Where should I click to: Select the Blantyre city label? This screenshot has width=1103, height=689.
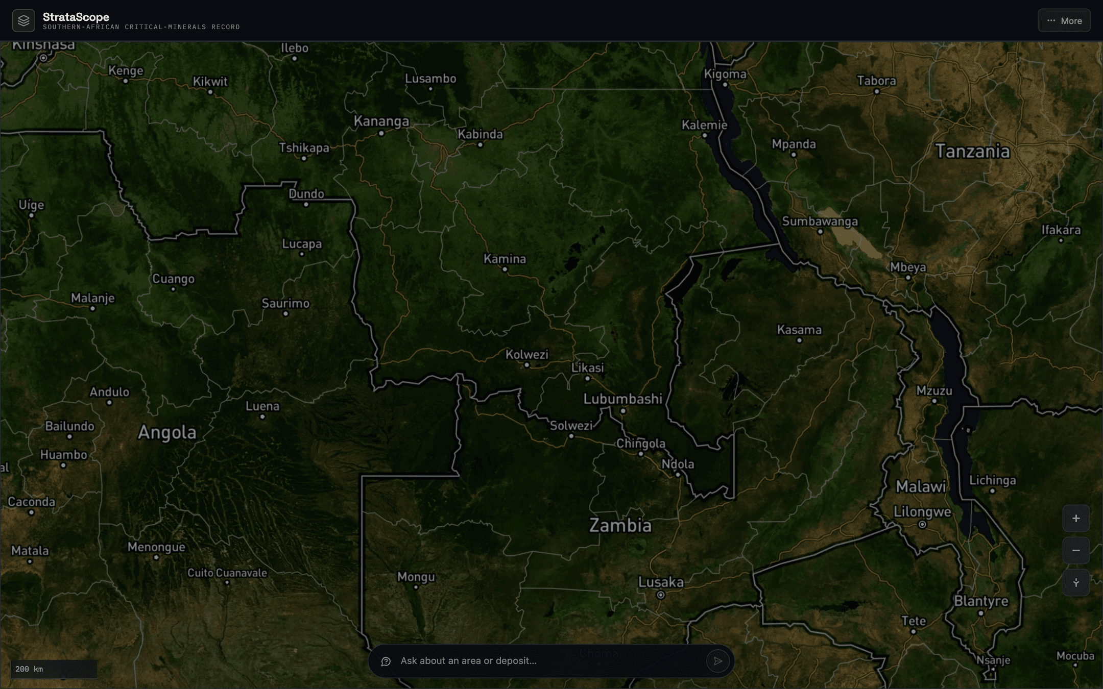point(981,601)
